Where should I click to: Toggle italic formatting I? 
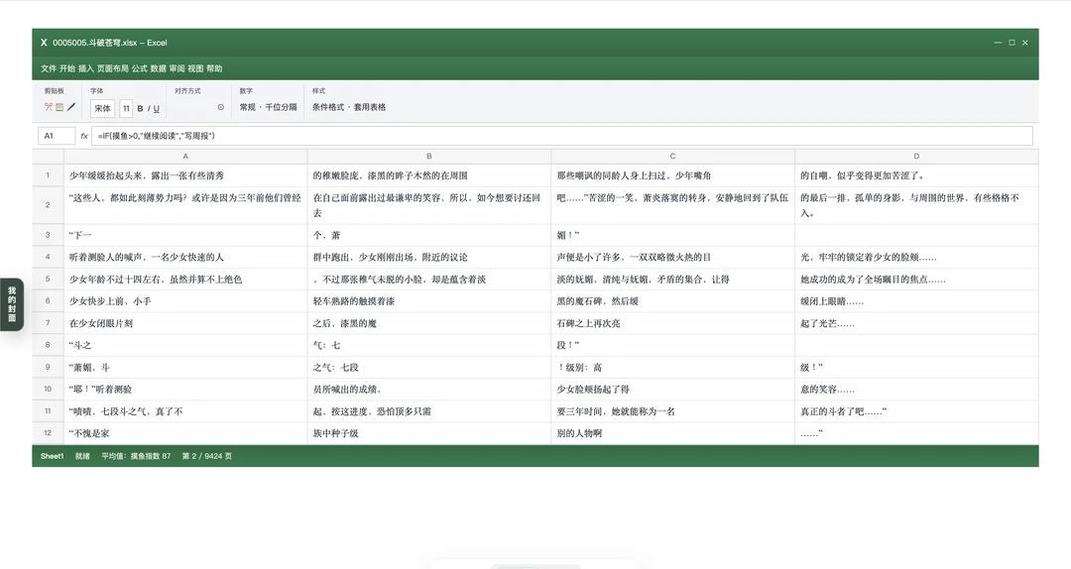pyautogui.click(x=148, y=109)
